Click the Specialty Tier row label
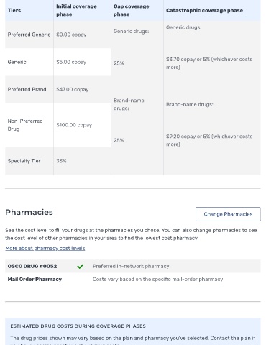Screen dimensions: 266x345 coord(24,161)
